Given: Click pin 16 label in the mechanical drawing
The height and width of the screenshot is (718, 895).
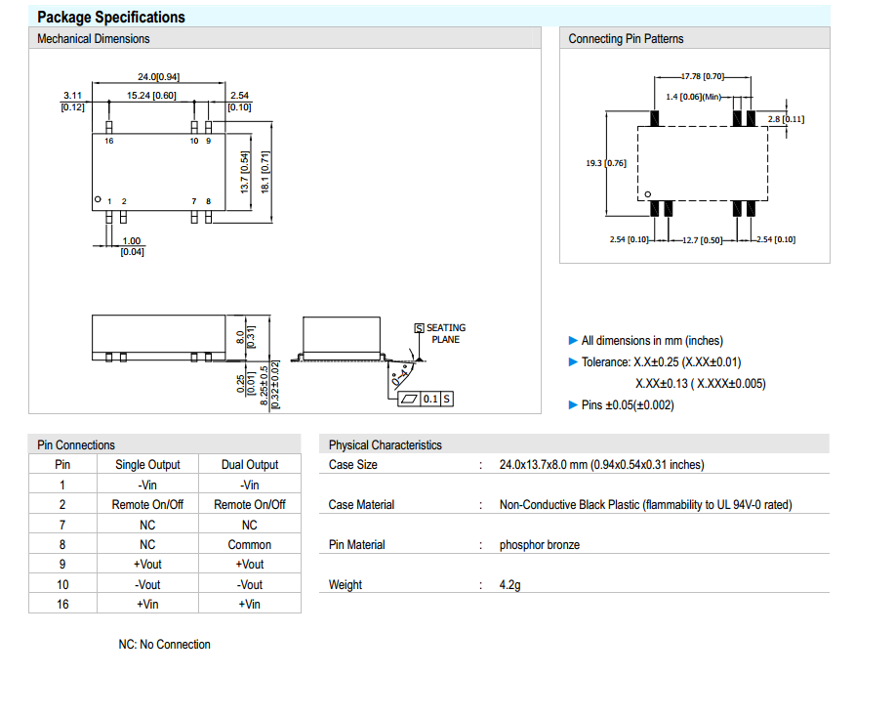Looking at the screenshot, I should [108, 142].
